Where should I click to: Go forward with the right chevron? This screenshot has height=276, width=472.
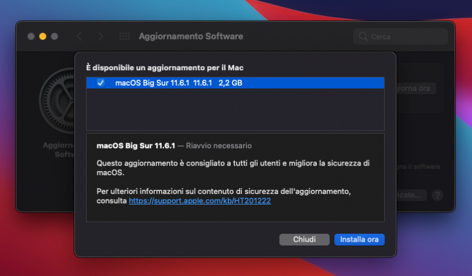[100, 37]
